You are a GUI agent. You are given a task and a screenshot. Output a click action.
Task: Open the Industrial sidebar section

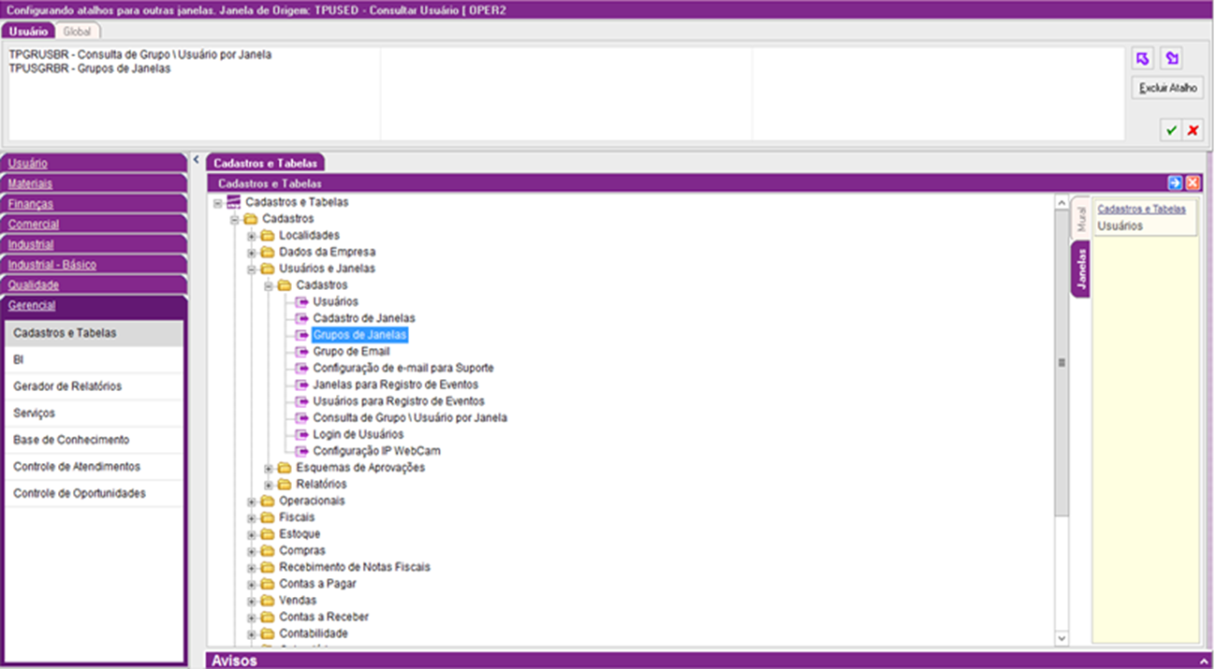(94, 244)
